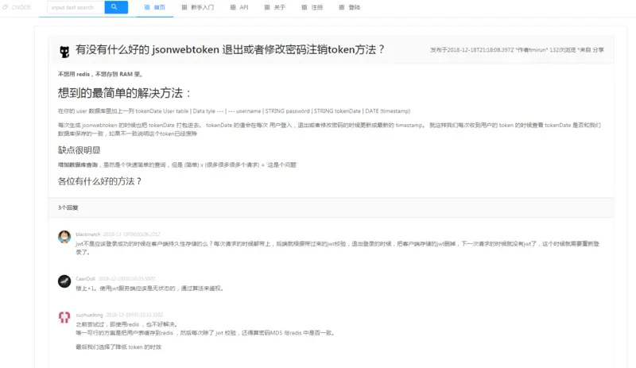Click the timestamp on blackmarch's reply
This screenshot has width=636, height=368.
(x=132, y=234)
